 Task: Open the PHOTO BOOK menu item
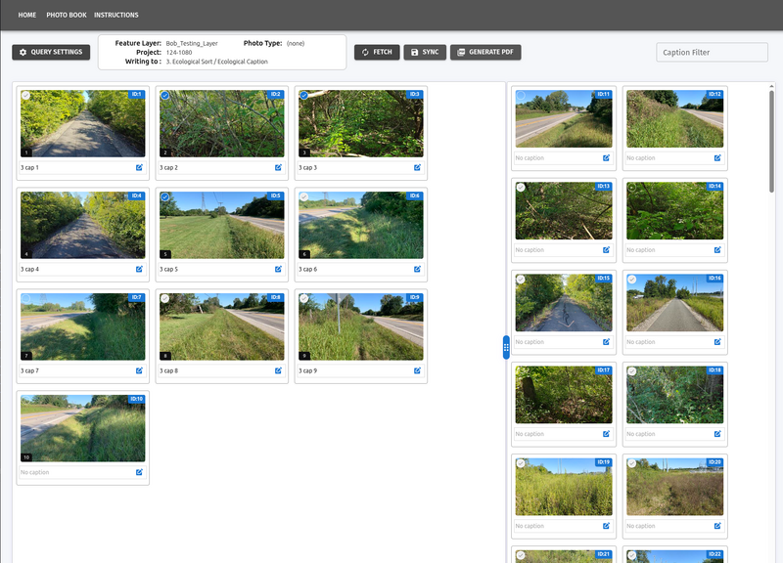click(x=66, y=15)
